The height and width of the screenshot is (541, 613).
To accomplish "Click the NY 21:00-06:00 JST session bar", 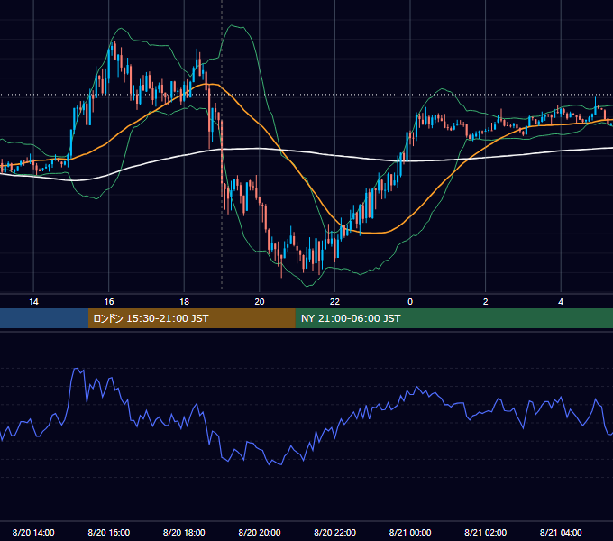I will (x=453, y=318).
